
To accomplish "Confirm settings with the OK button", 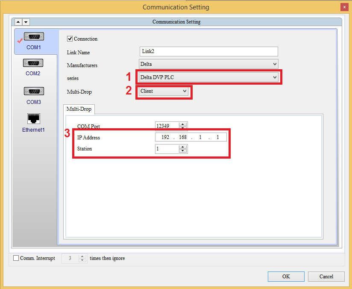I will tap(285, 277).
